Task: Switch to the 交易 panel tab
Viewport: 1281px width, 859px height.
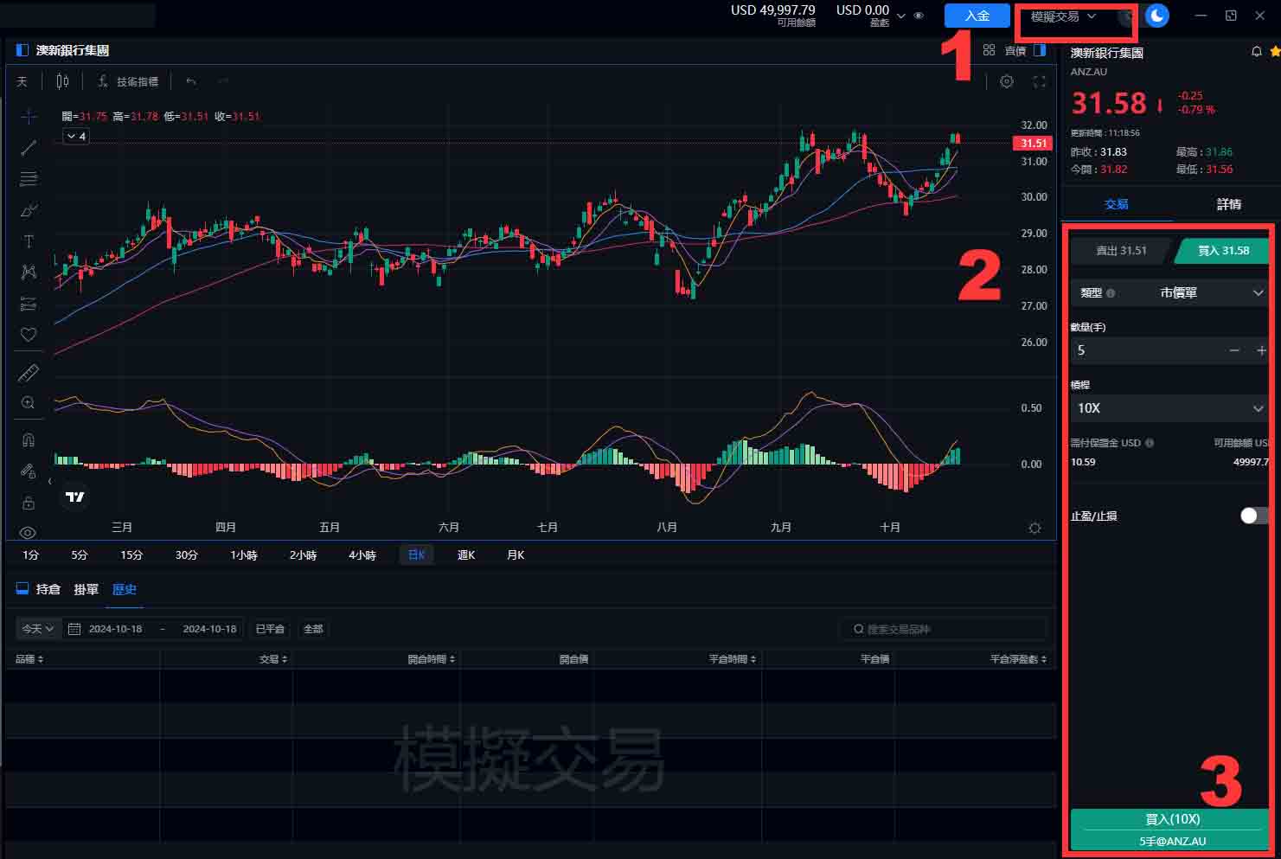Action: click(1117, 204)
